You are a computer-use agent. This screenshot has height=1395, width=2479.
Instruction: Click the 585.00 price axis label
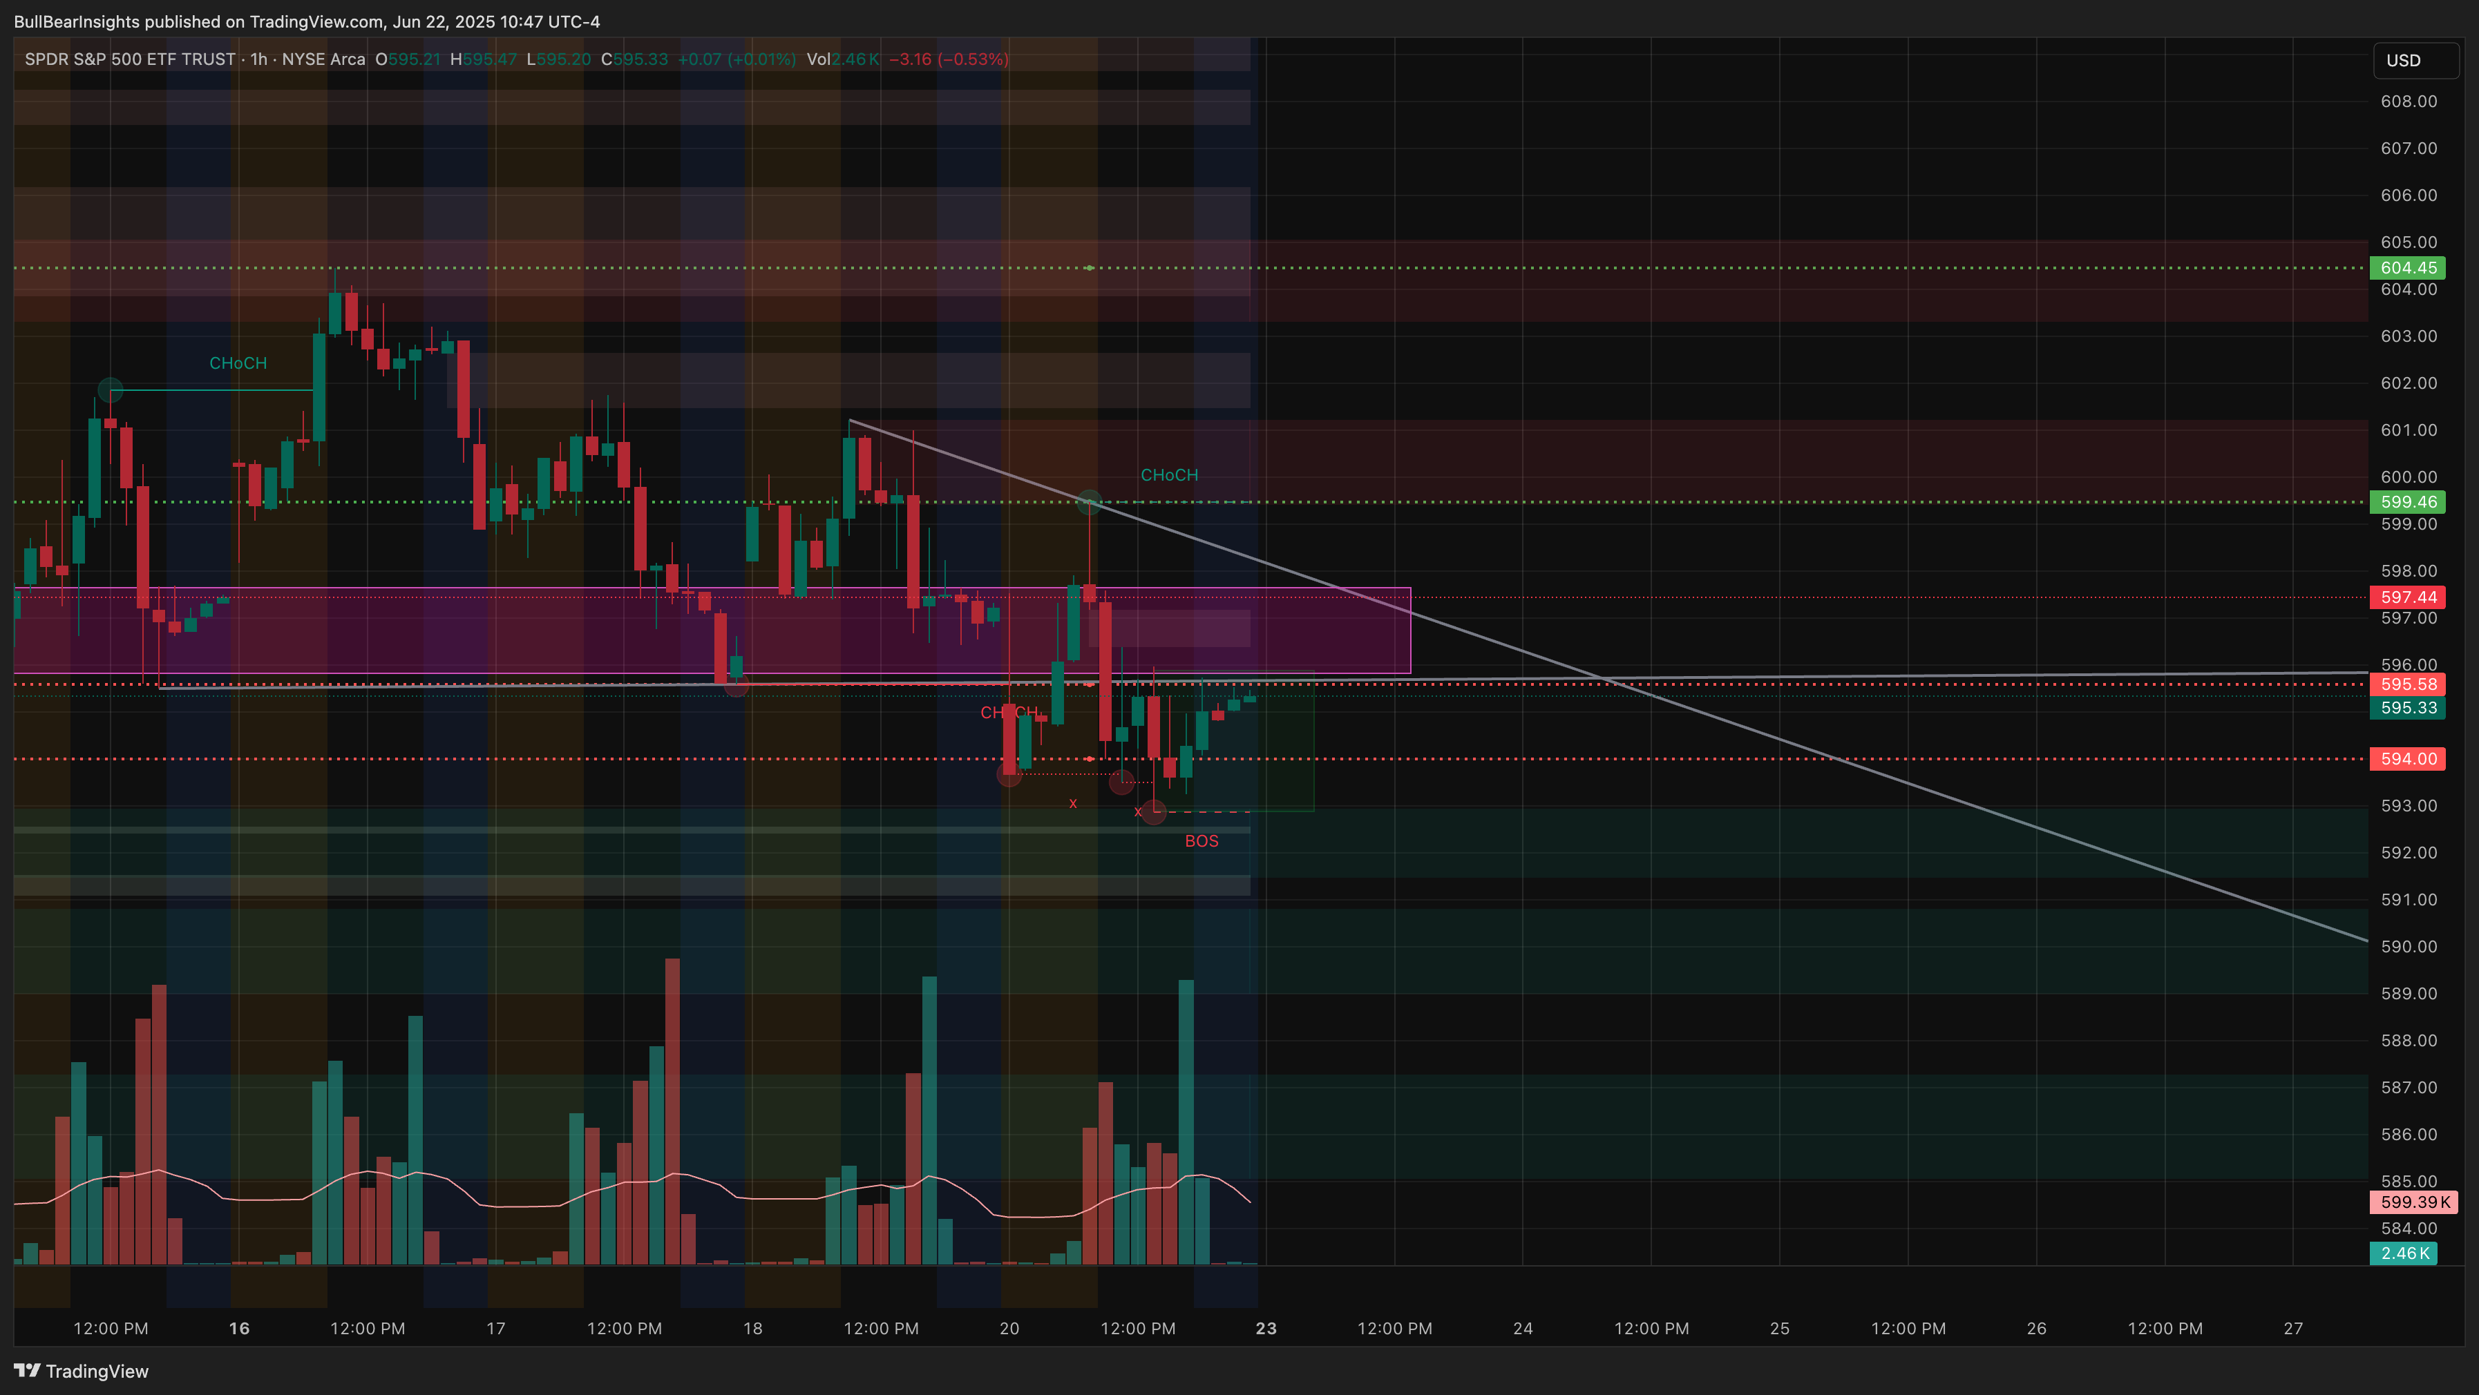tap(2409, 1182)
